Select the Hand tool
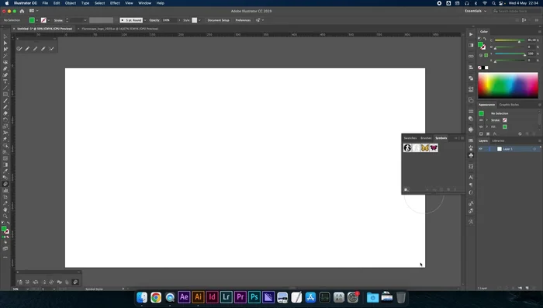 point(5,209)
